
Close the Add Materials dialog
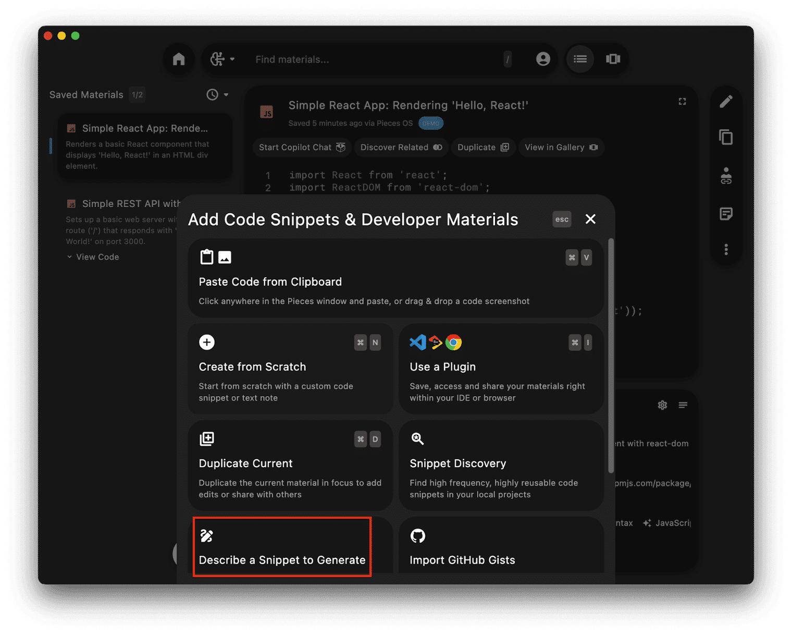[x=590, y=219]
